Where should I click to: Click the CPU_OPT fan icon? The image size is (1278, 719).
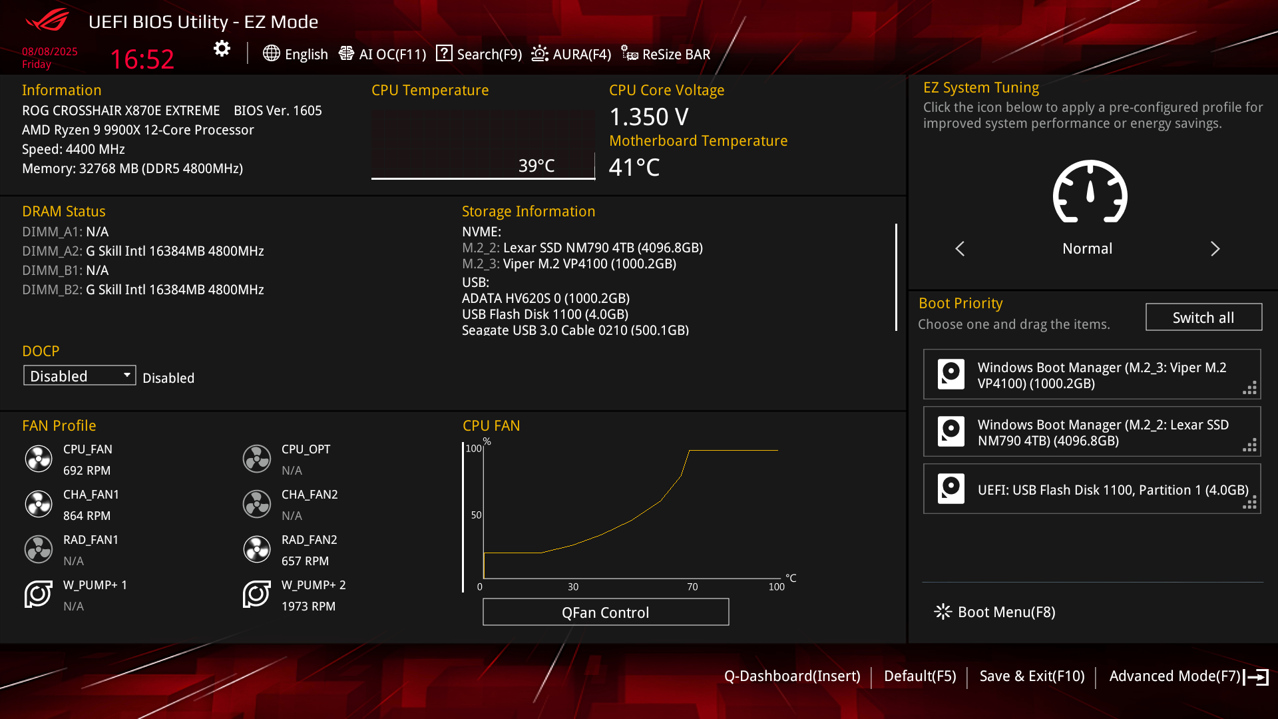pyautogui.click(x=257, y=459)
